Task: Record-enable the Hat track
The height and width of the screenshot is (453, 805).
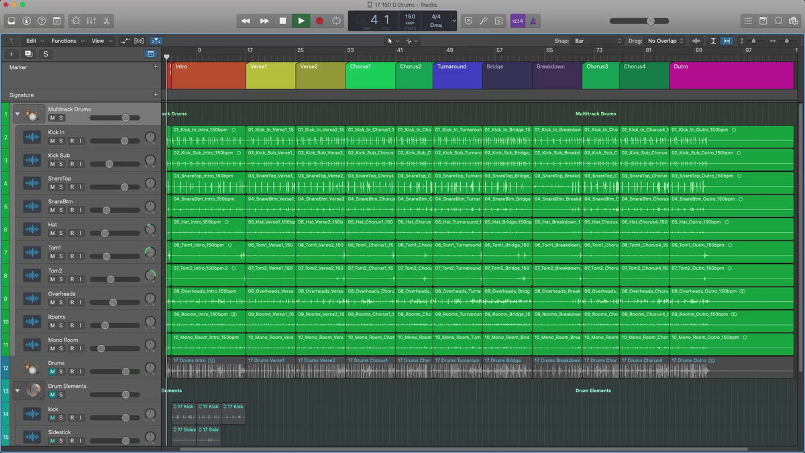Action: click(x=72, y=234)
